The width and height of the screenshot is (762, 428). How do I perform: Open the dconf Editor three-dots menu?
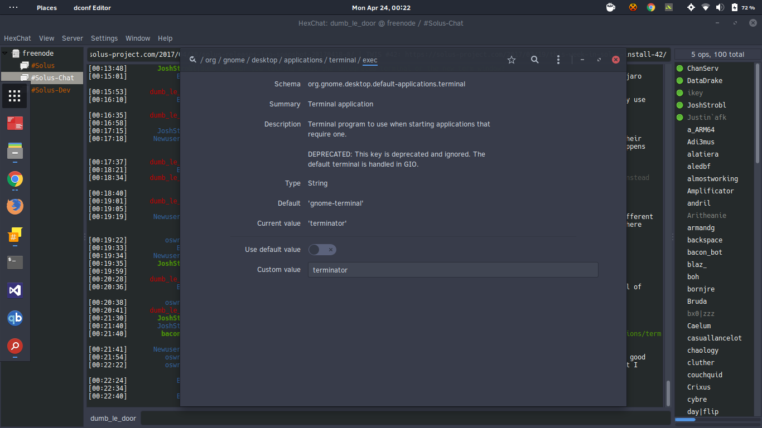coord(558,60)
